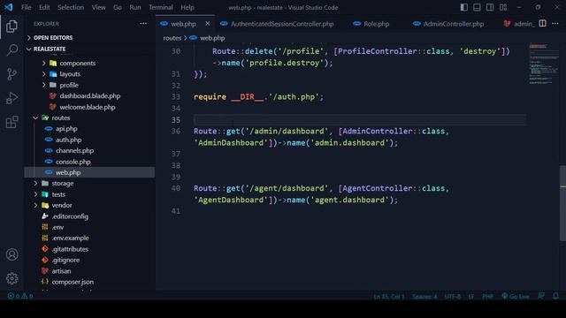Open the Go menu

[118, 7]
